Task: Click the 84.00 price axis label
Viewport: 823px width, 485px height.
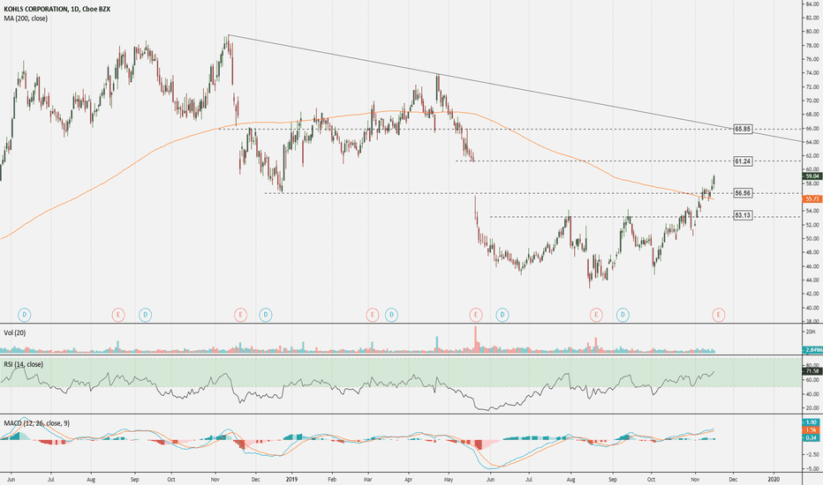Action: 812,4
